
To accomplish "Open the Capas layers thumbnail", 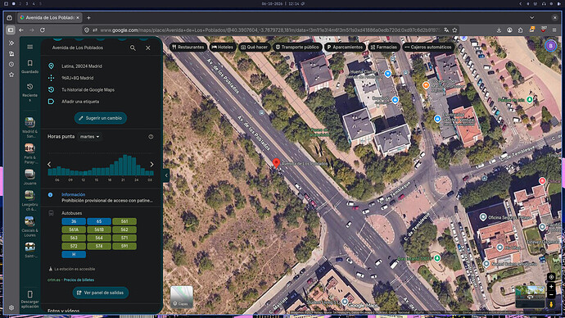I will (182, 297).
